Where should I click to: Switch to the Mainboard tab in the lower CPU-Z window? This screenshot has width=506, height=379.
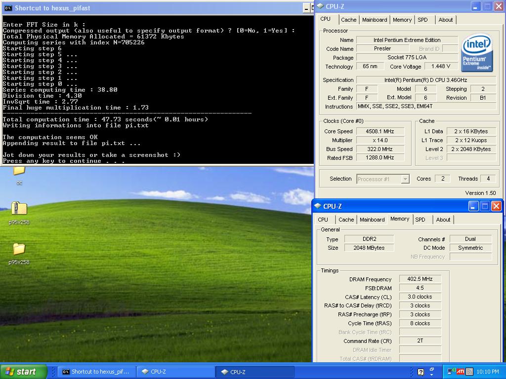372,220
